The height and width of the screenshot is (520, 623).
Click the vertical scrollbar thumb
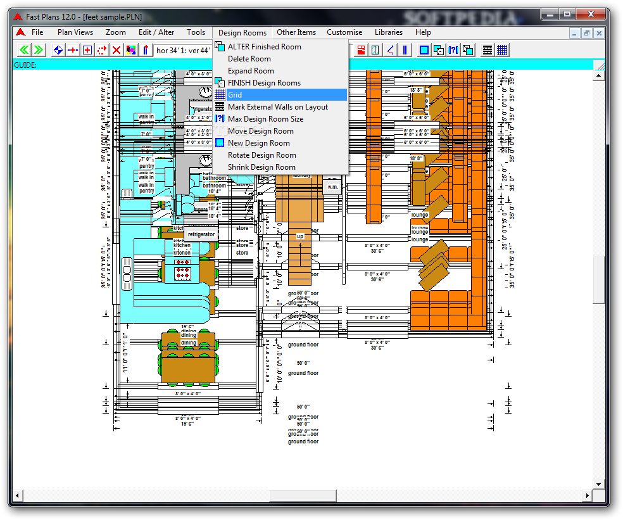point(599,280)
